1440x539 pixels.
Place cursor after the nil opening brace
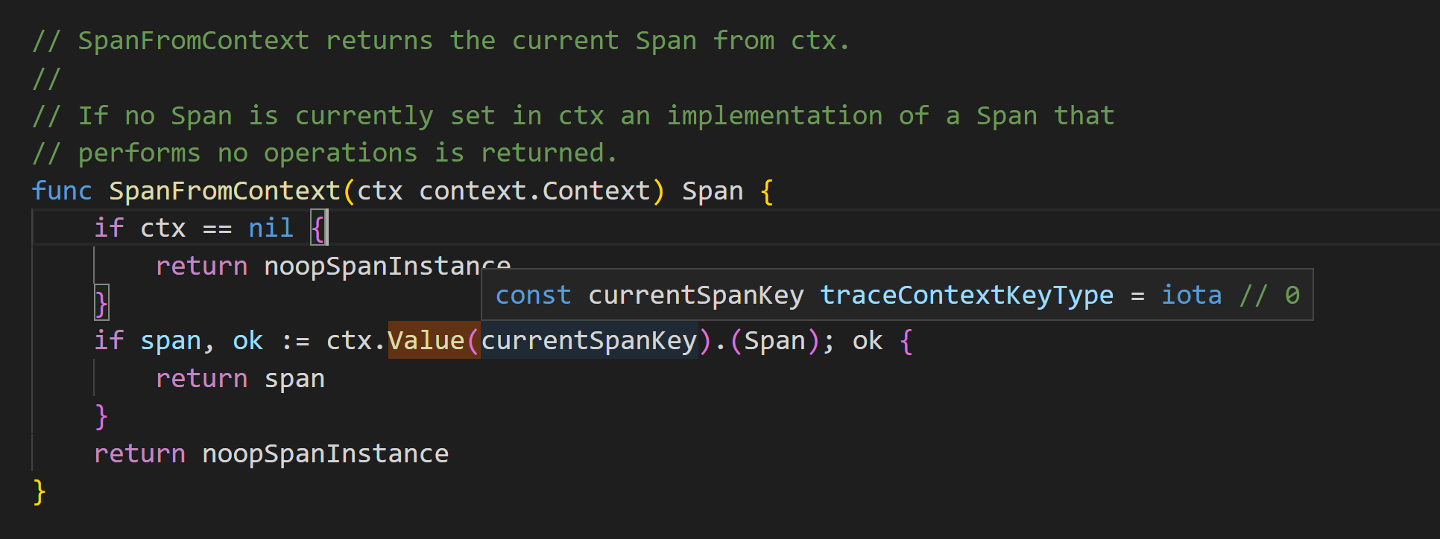327,228
